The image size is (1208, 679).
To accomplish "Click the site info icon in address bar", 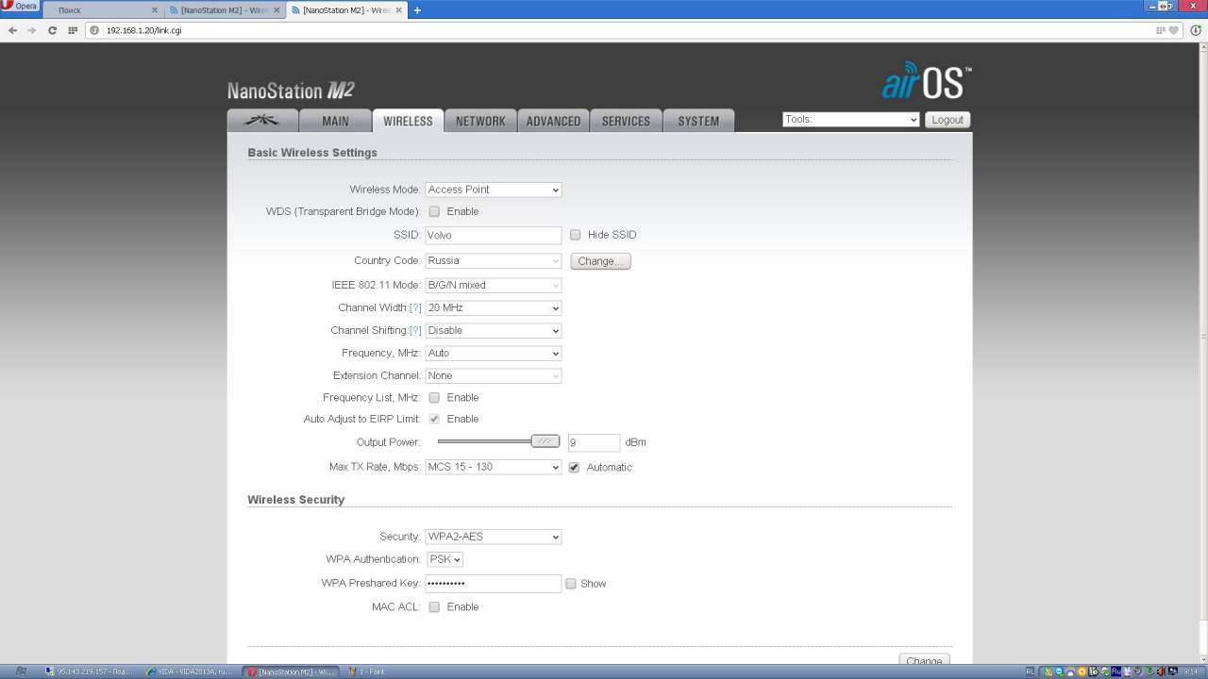I will click(94, 30).
